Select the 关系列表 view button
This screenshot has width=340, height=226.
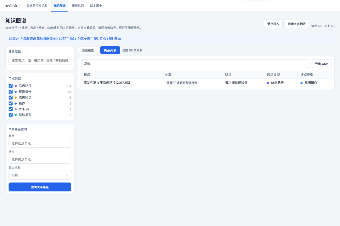coord(110,50)
